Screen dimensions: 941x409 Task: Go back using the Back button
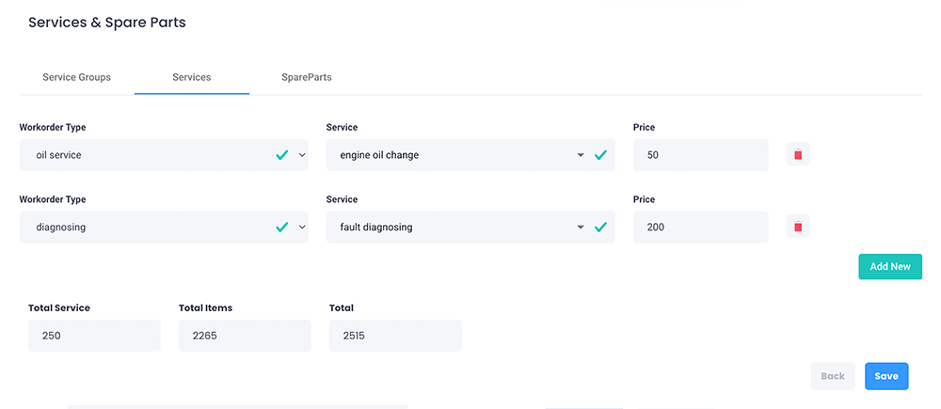point(833,376)
